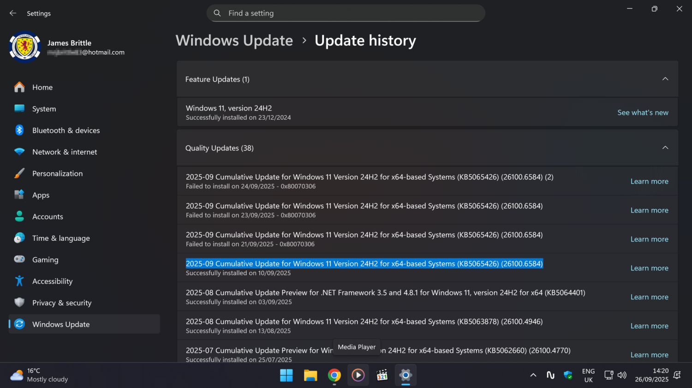Learn more about KB5063878 update
692x388 pixels.
(x=649, y=326)
